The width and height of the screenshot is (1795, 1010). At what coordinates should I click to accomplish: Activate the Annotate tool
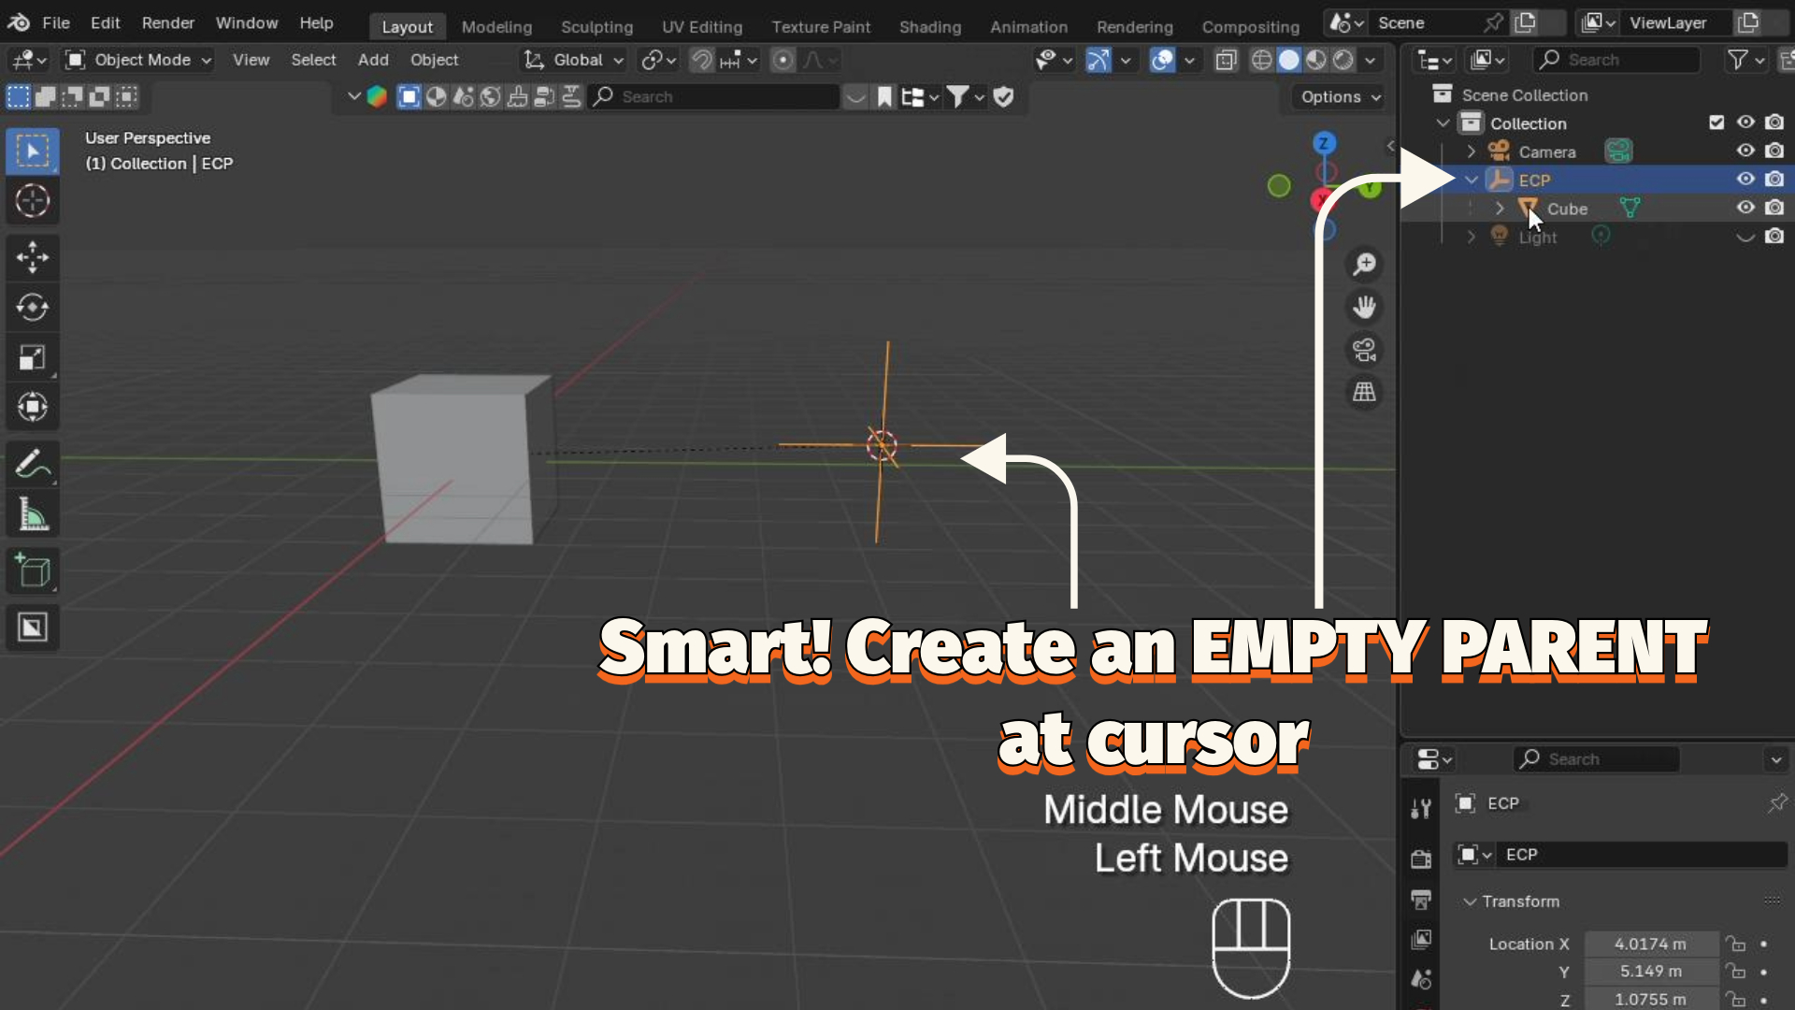point(33,464)
